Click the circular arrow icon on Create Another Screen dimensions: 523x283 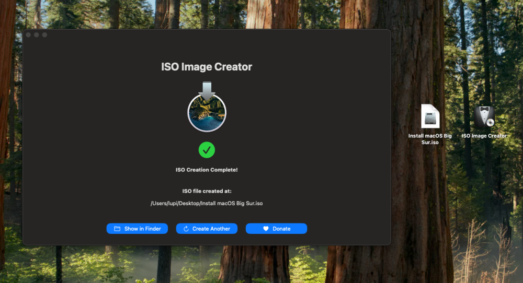[186, 228]
